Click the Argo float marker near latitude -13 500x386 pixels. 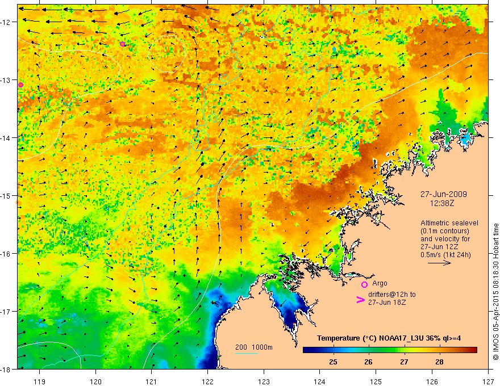click(20, 85)
